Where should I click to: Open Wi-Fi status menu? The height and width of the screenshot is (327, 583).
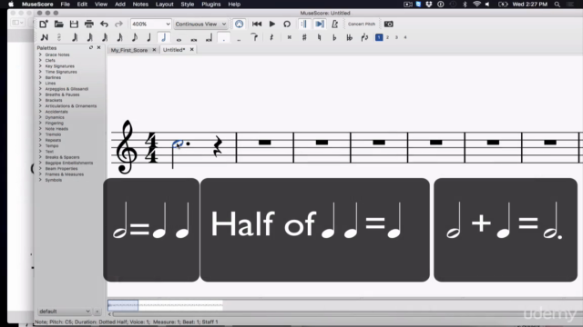click(476, 4)
